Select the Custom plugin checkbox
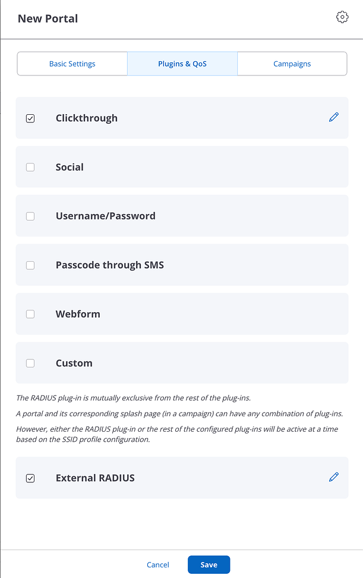363x578 pixels. (x=30, y=363)
